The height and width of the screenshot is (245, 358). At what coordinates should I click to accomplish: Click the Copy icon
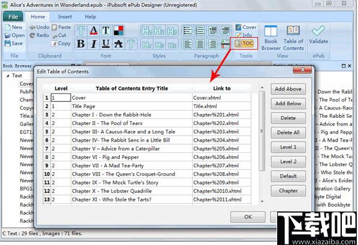54,43
